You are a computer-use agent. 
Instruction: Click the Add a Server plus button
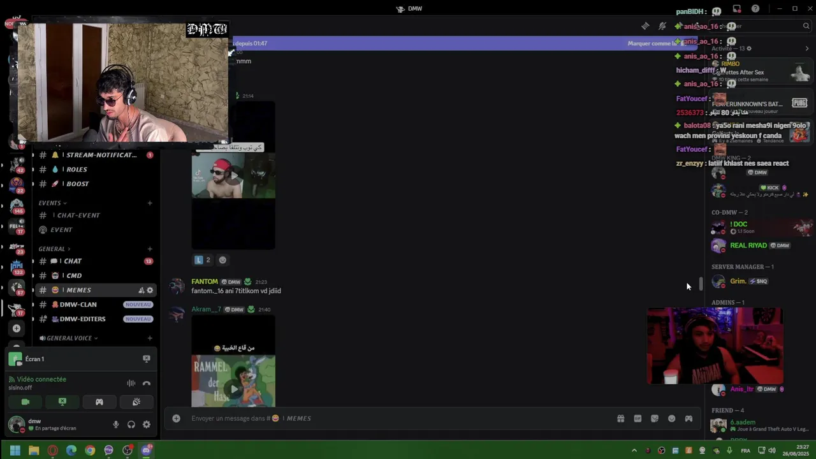coord(17,328)
